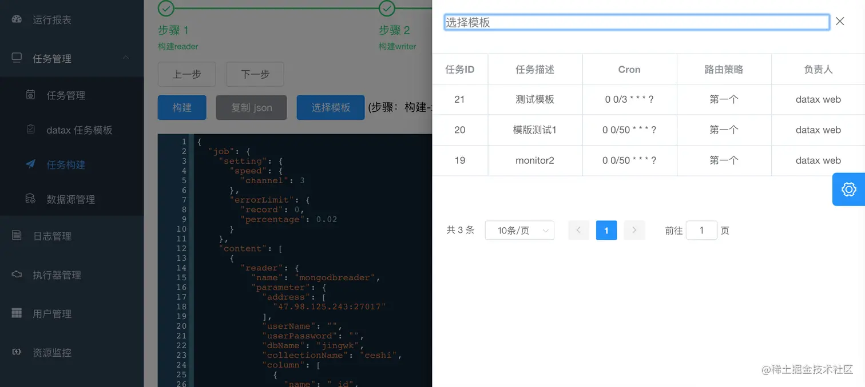Click line number 12 in code editor
Screen dimensions: 865x387
181,248
